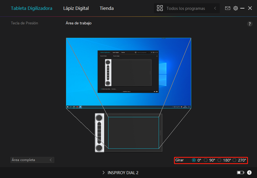Open the Tienda tab
257x178 pixels.
[x=107, y=8]
